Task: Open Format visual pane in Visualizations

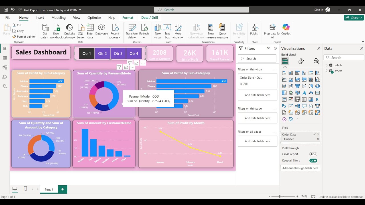Action: pyautogui.click(x=301, y=61)
